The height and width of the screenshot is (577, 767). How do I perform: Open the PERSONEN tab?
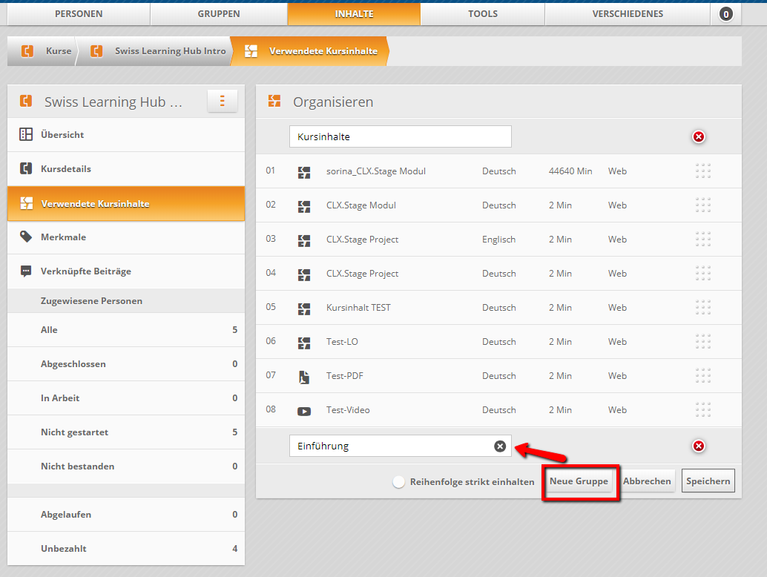(79, 14)
